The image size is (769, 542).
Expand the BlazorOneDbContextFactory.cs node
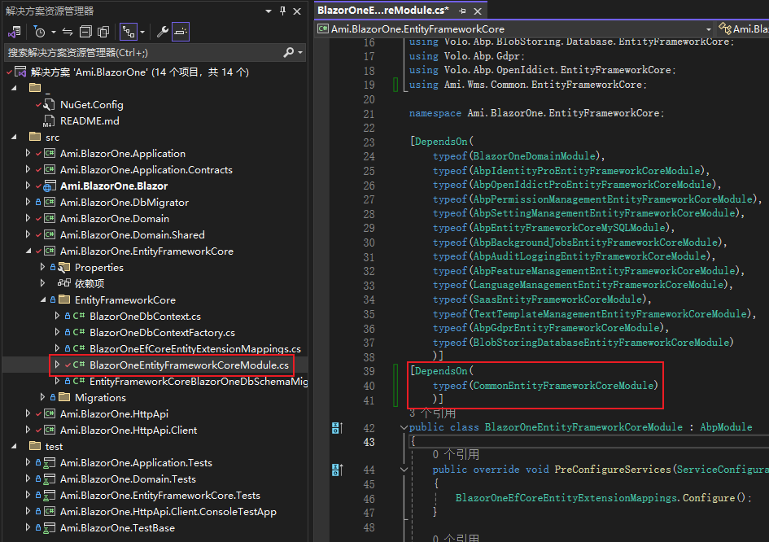(x=58, y=333)
